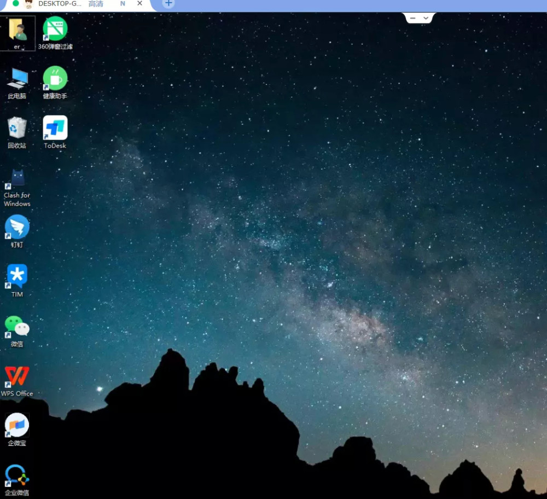Launch 企业微信 from the desktop

(x=17, y=475)
